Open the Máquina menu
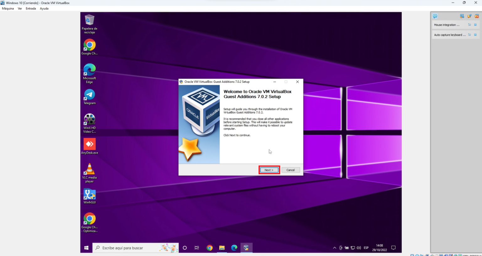The width and height of the screenshot is (482, 256). click(x=8, y=8)
